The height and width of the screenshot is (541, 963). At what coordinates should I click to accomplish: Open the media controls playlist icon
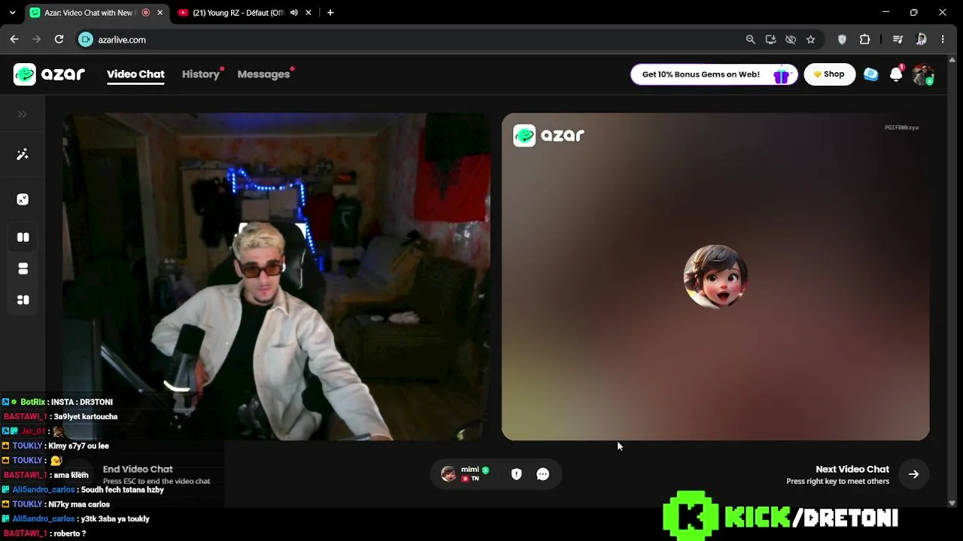click(898, 40)
